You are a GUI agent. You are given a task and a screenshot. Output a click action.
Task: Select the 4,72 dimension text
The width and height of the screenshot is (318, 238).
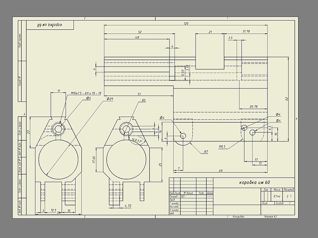click(128, 205)
